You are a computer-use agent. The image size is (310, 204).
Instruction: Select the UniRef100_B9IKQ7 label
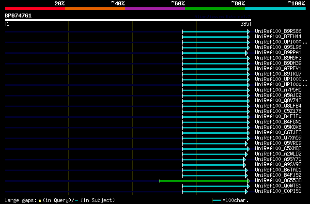[x=278, y=74]
